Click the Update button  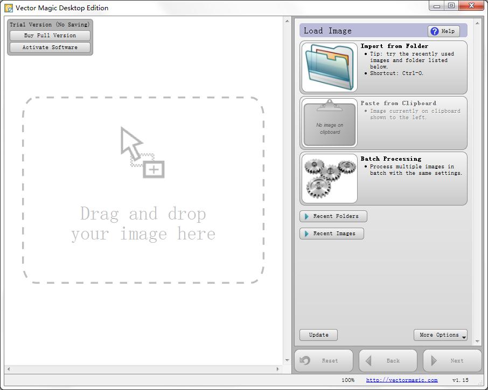(318, 335)
